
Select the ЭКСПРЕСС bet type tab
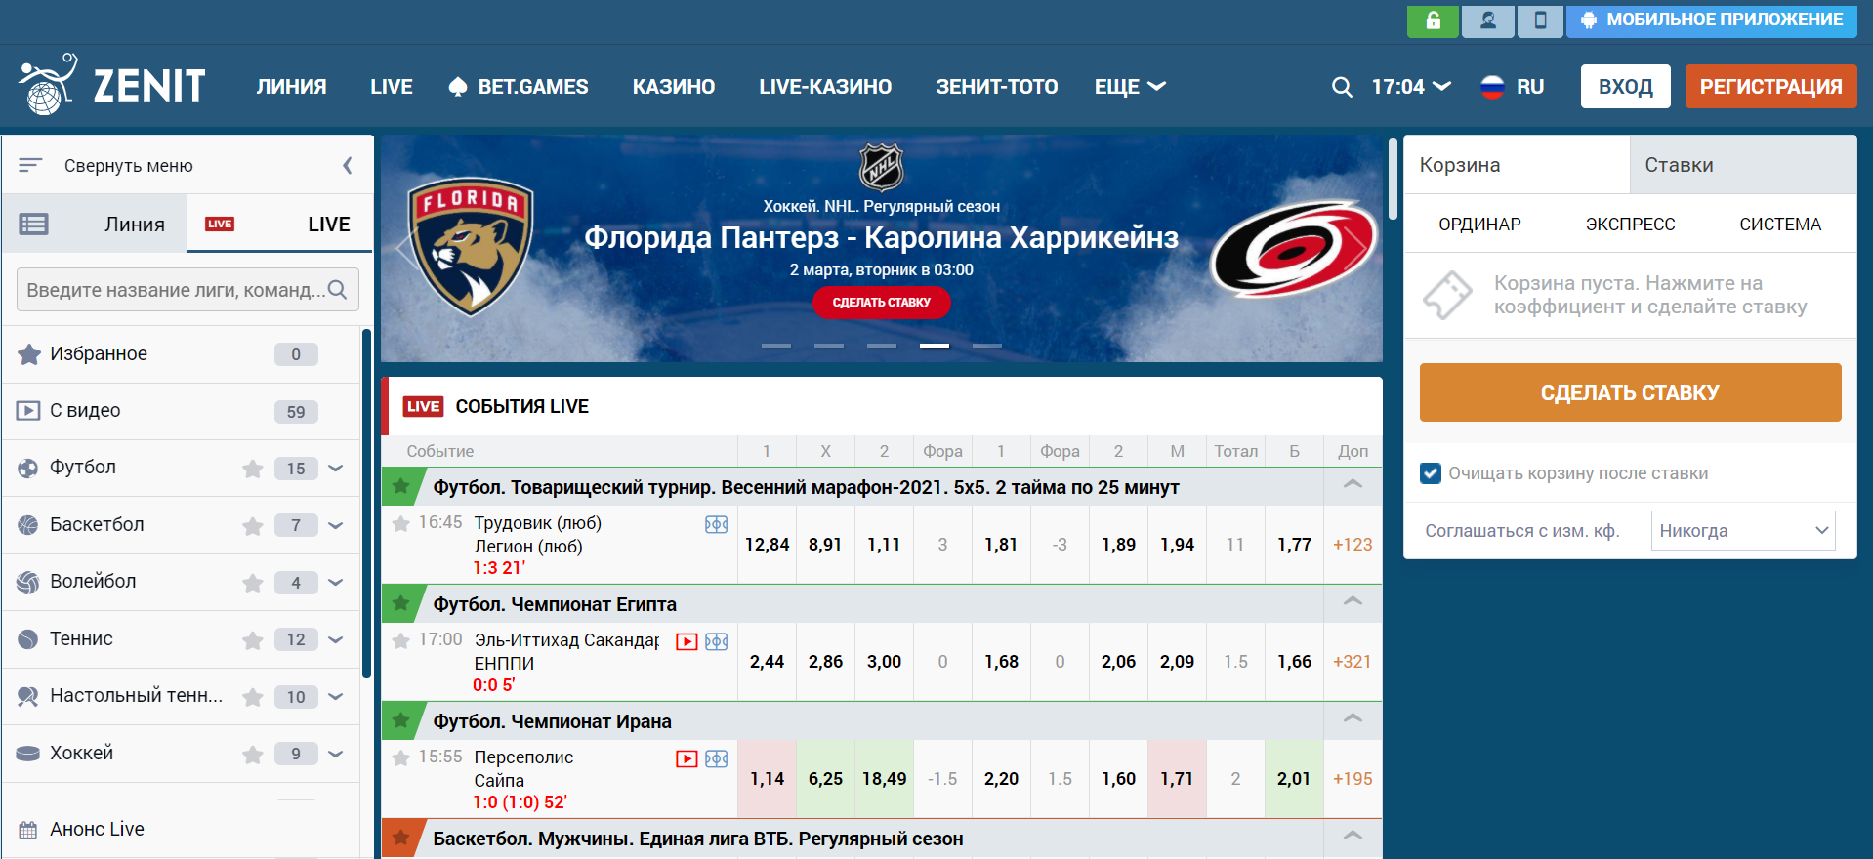pos(1630,225)
